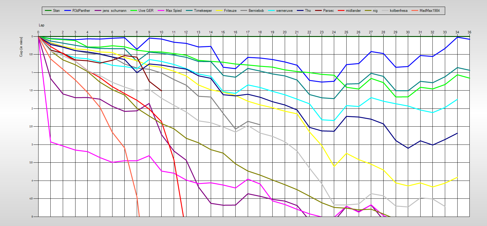The image size is (487, 226).
Task: Click lap number 33 on the axis
Action: coord(445,32)
